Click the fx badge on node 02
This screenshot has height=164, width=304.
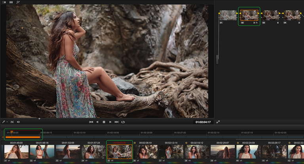[256, 23]
